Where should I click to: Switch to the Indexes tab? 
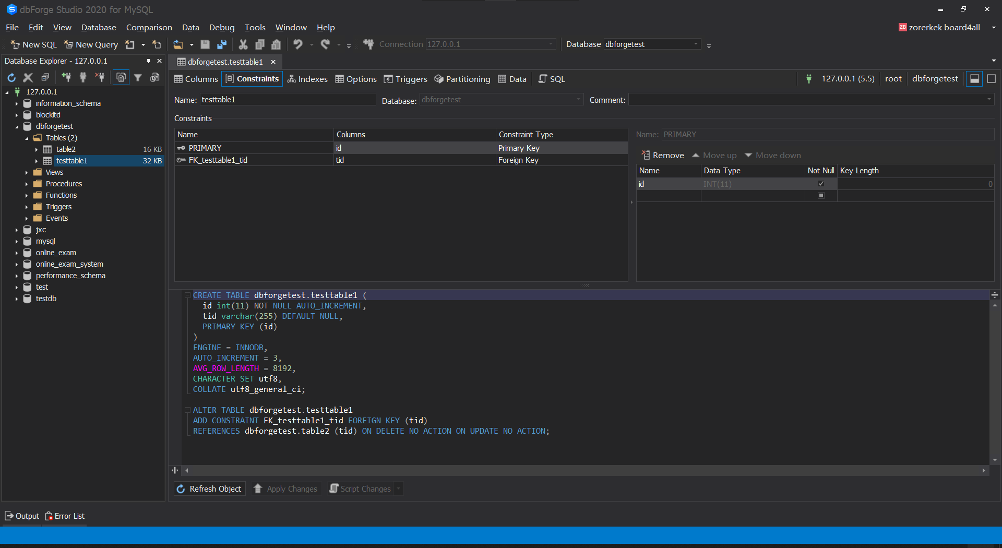308,79
